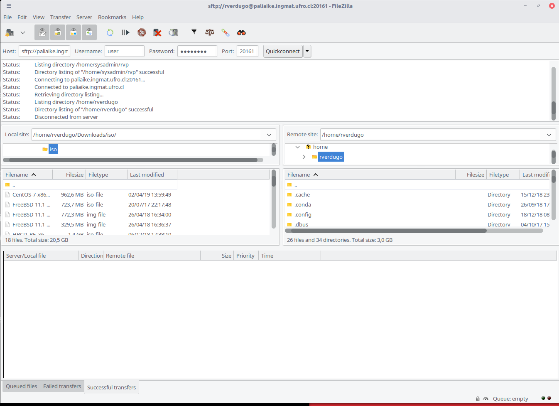This screenshot has height=406, width=559.
Task: Open the Bookmarks menu
Action: (112, 17)
